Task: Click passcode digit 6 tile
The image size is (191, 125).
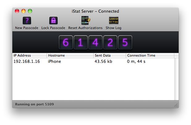Action: point(66,42)
